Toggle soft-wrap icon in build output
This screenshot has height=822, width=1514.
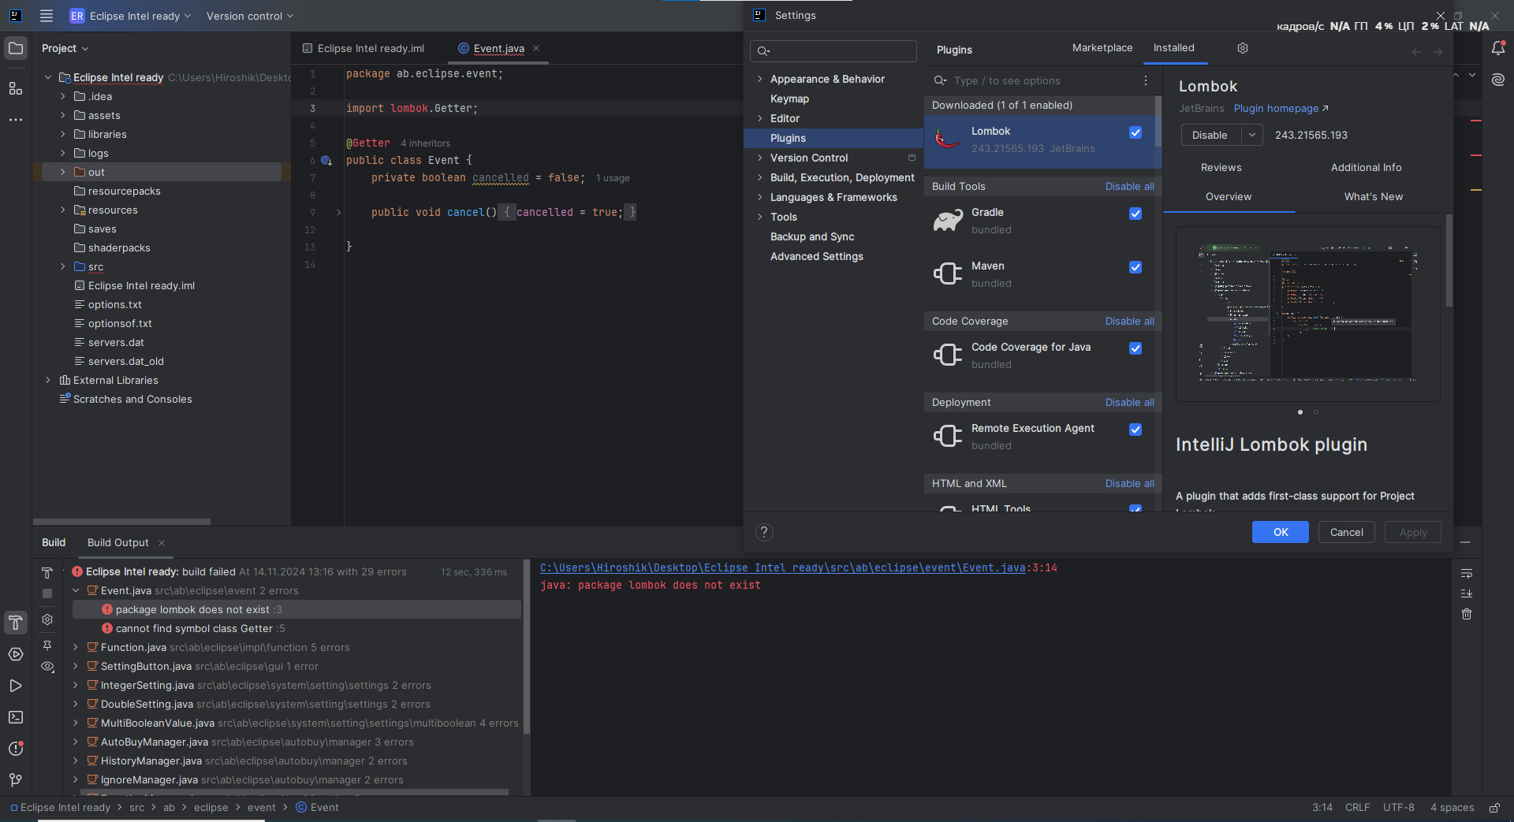pyautogui.click(x=1467, y=573)
